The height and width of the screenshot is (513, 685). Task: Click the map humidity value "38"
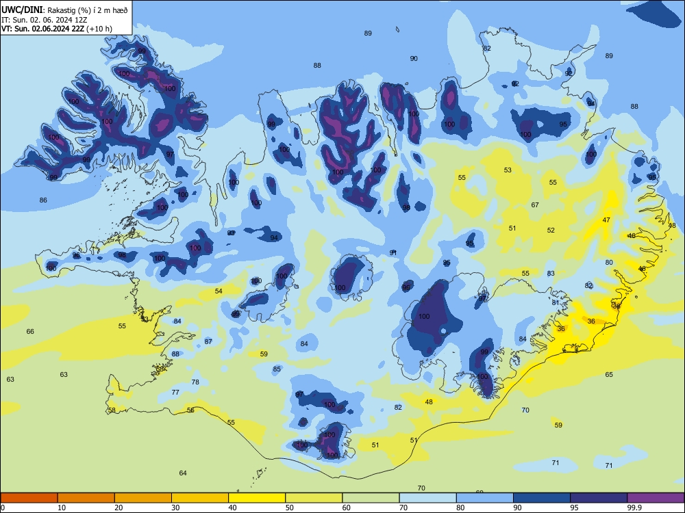pos(617,306)
